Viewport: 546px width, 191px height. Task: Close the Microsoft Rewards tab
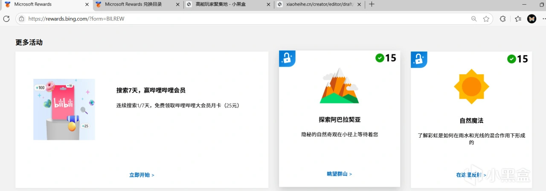[87, 4]
